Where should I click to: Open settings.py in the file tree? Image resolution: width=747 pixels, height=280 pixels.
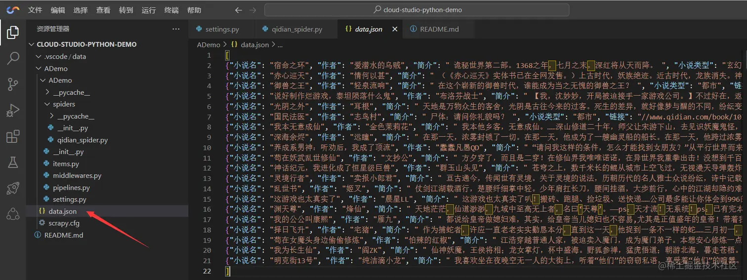tap(107, 200)
